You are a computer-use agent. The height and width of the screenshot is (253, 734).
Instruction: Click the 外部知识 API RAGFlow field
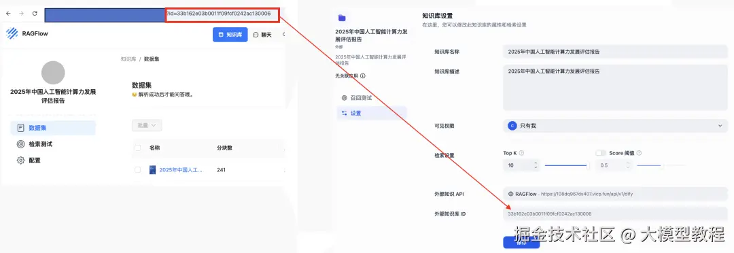click(615, 194)
